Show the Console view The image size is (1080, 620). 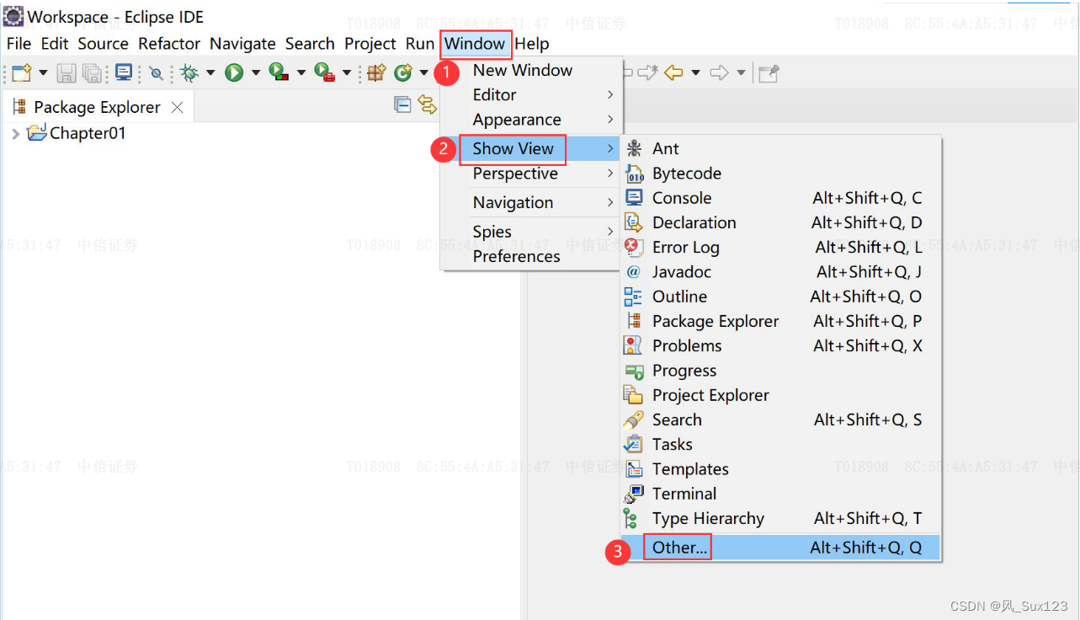[x=780, y=198]
